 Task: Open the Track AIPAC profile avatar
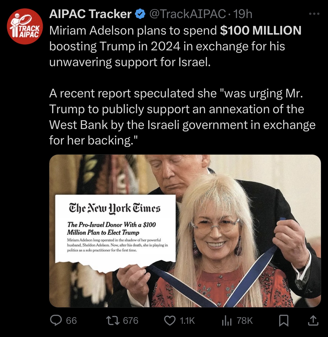point(25,26)
